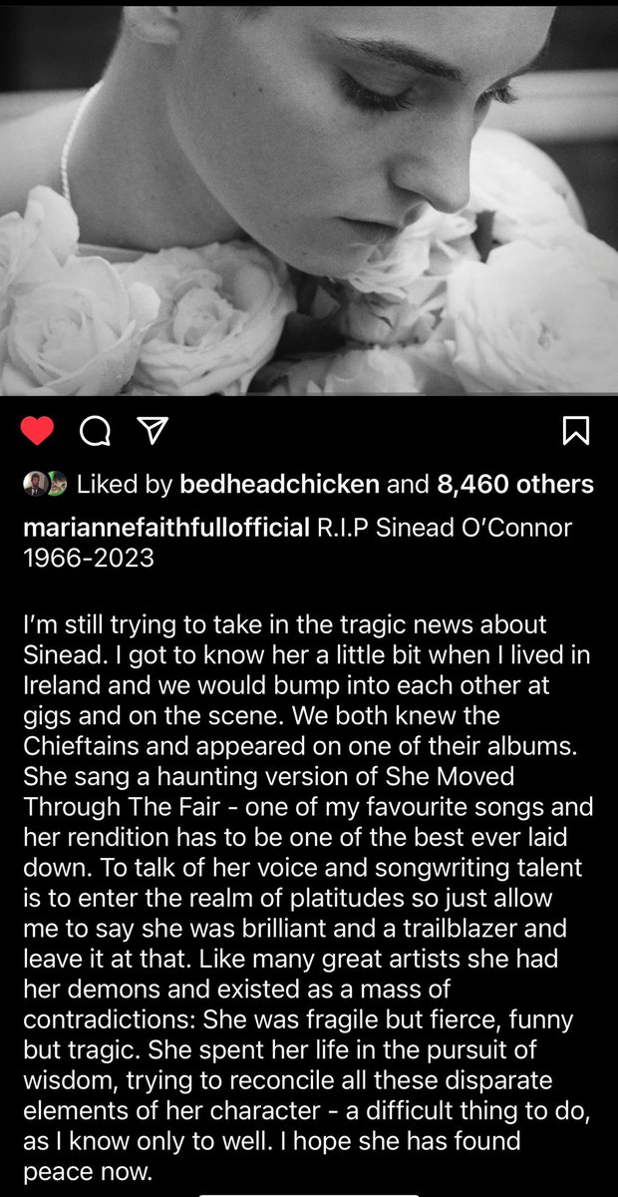The image size is (618, 1197).
Task: Save post with the bookmark icon
Action: (576, 431)
